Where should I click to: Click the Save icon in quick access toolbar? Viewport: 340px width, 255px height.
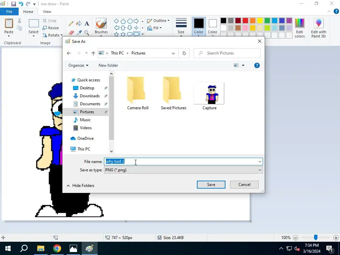click(13, 4)
